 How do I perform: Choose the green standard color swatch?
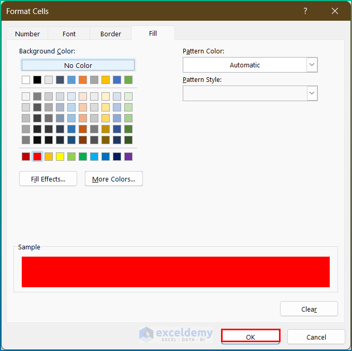tap(83, 157)
